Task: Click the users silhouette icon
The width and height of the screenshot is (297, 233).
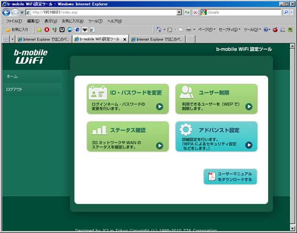Action: (x=186, y=92)
